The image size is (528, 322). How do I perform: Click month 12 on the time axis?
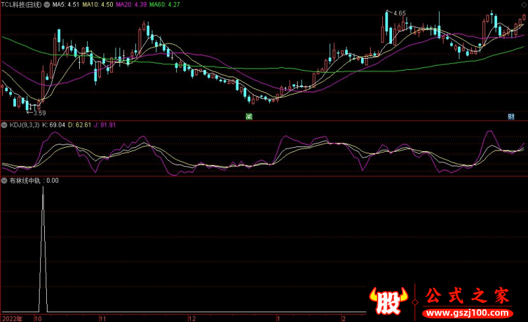click(192, 318)
